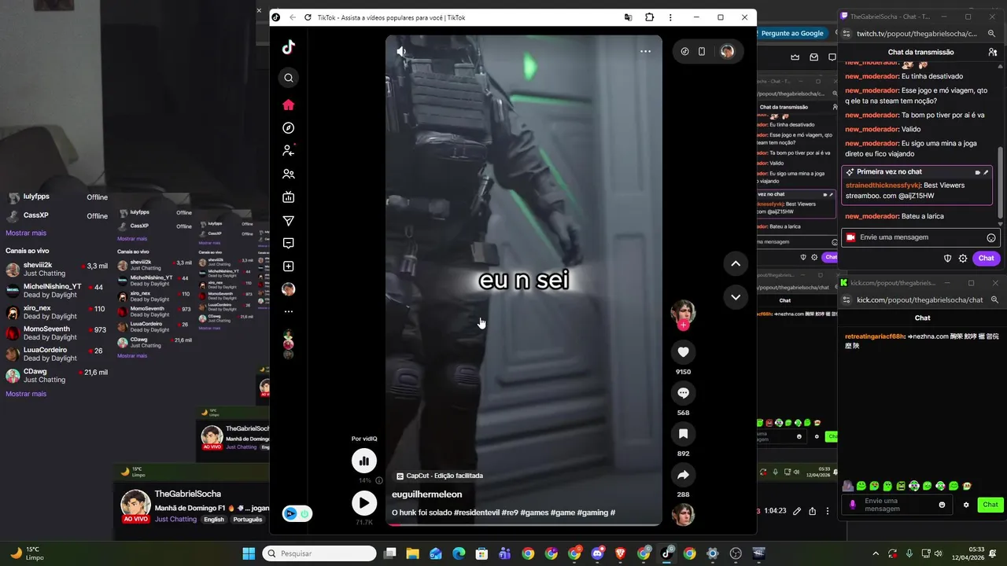Open the More three-dots sidebar item
Screen dimensions: 1007x566
tap(289, 312)
